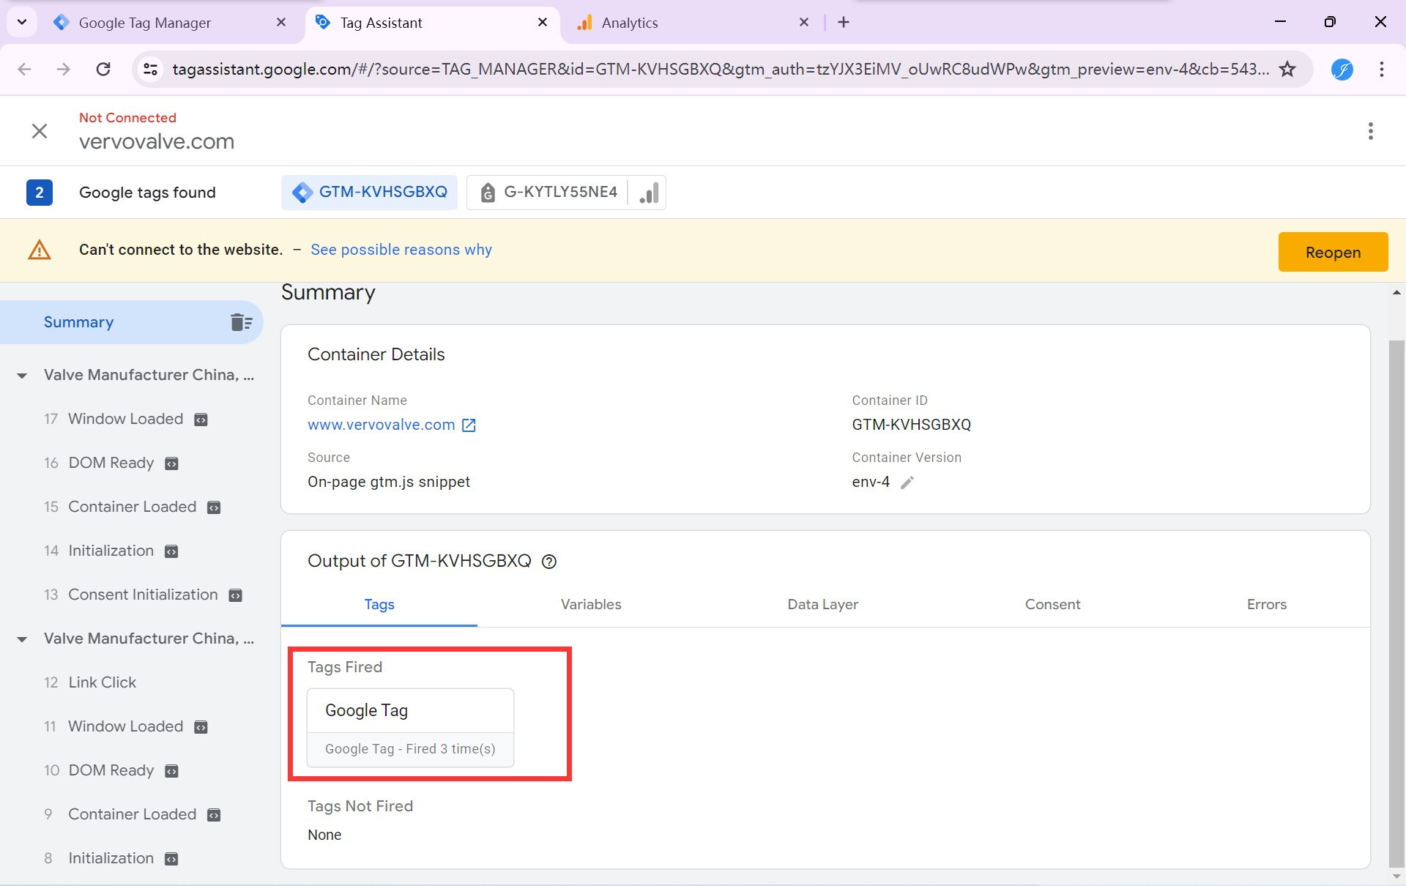Screen dimensions: 1406x886
Task: Bookmark this page with the star icon
Action: point(1287,69)
